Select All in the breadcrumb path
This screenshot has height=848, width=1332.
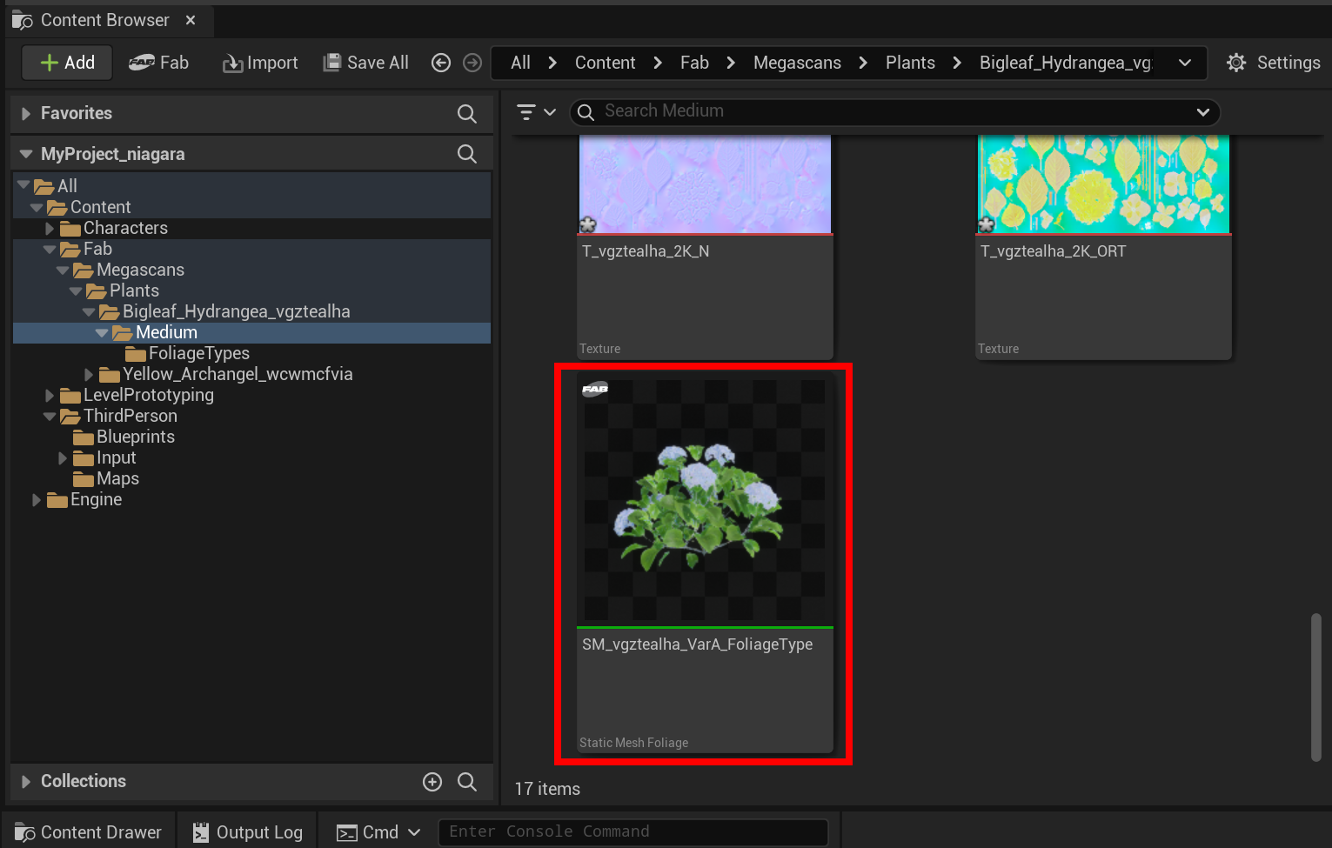click(520, 63)
